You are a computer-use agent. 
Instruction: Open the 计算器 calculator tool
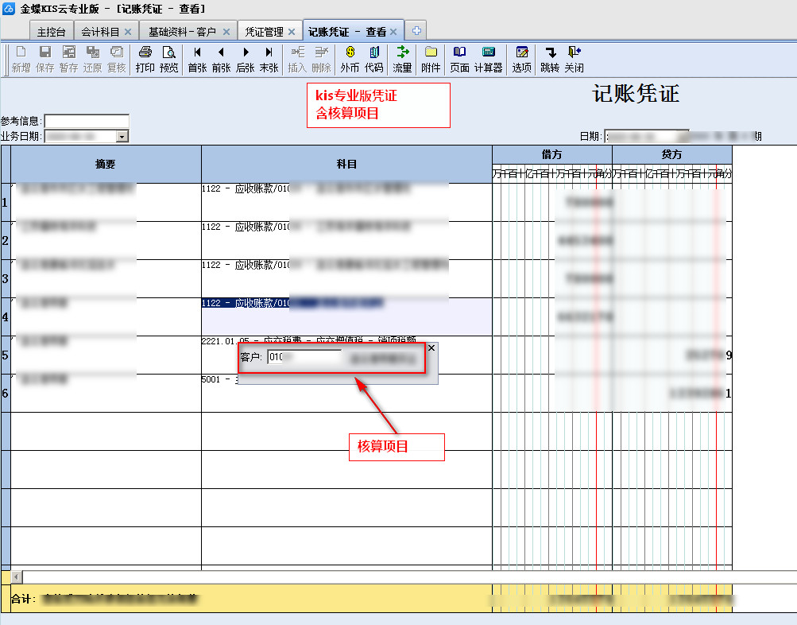tap(489, 59)
